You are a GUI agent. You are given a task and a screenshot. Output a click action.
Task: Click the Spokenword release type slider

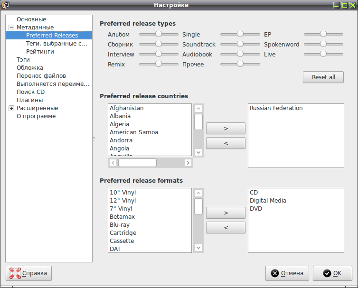[323, 44]
